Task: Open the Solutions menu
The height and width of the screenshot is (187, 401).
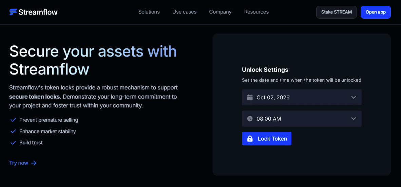Action: point(149,12)
